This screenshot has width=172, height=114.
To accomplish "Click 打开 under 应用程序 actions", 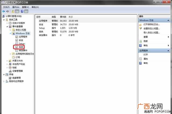I will point(146,55).
